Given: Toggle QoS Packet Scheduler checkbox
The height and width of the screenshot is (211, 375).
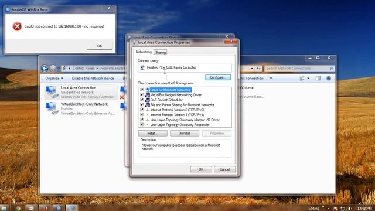Looking at the screenshot, I should pyautogui.click(x=142, y=100).
